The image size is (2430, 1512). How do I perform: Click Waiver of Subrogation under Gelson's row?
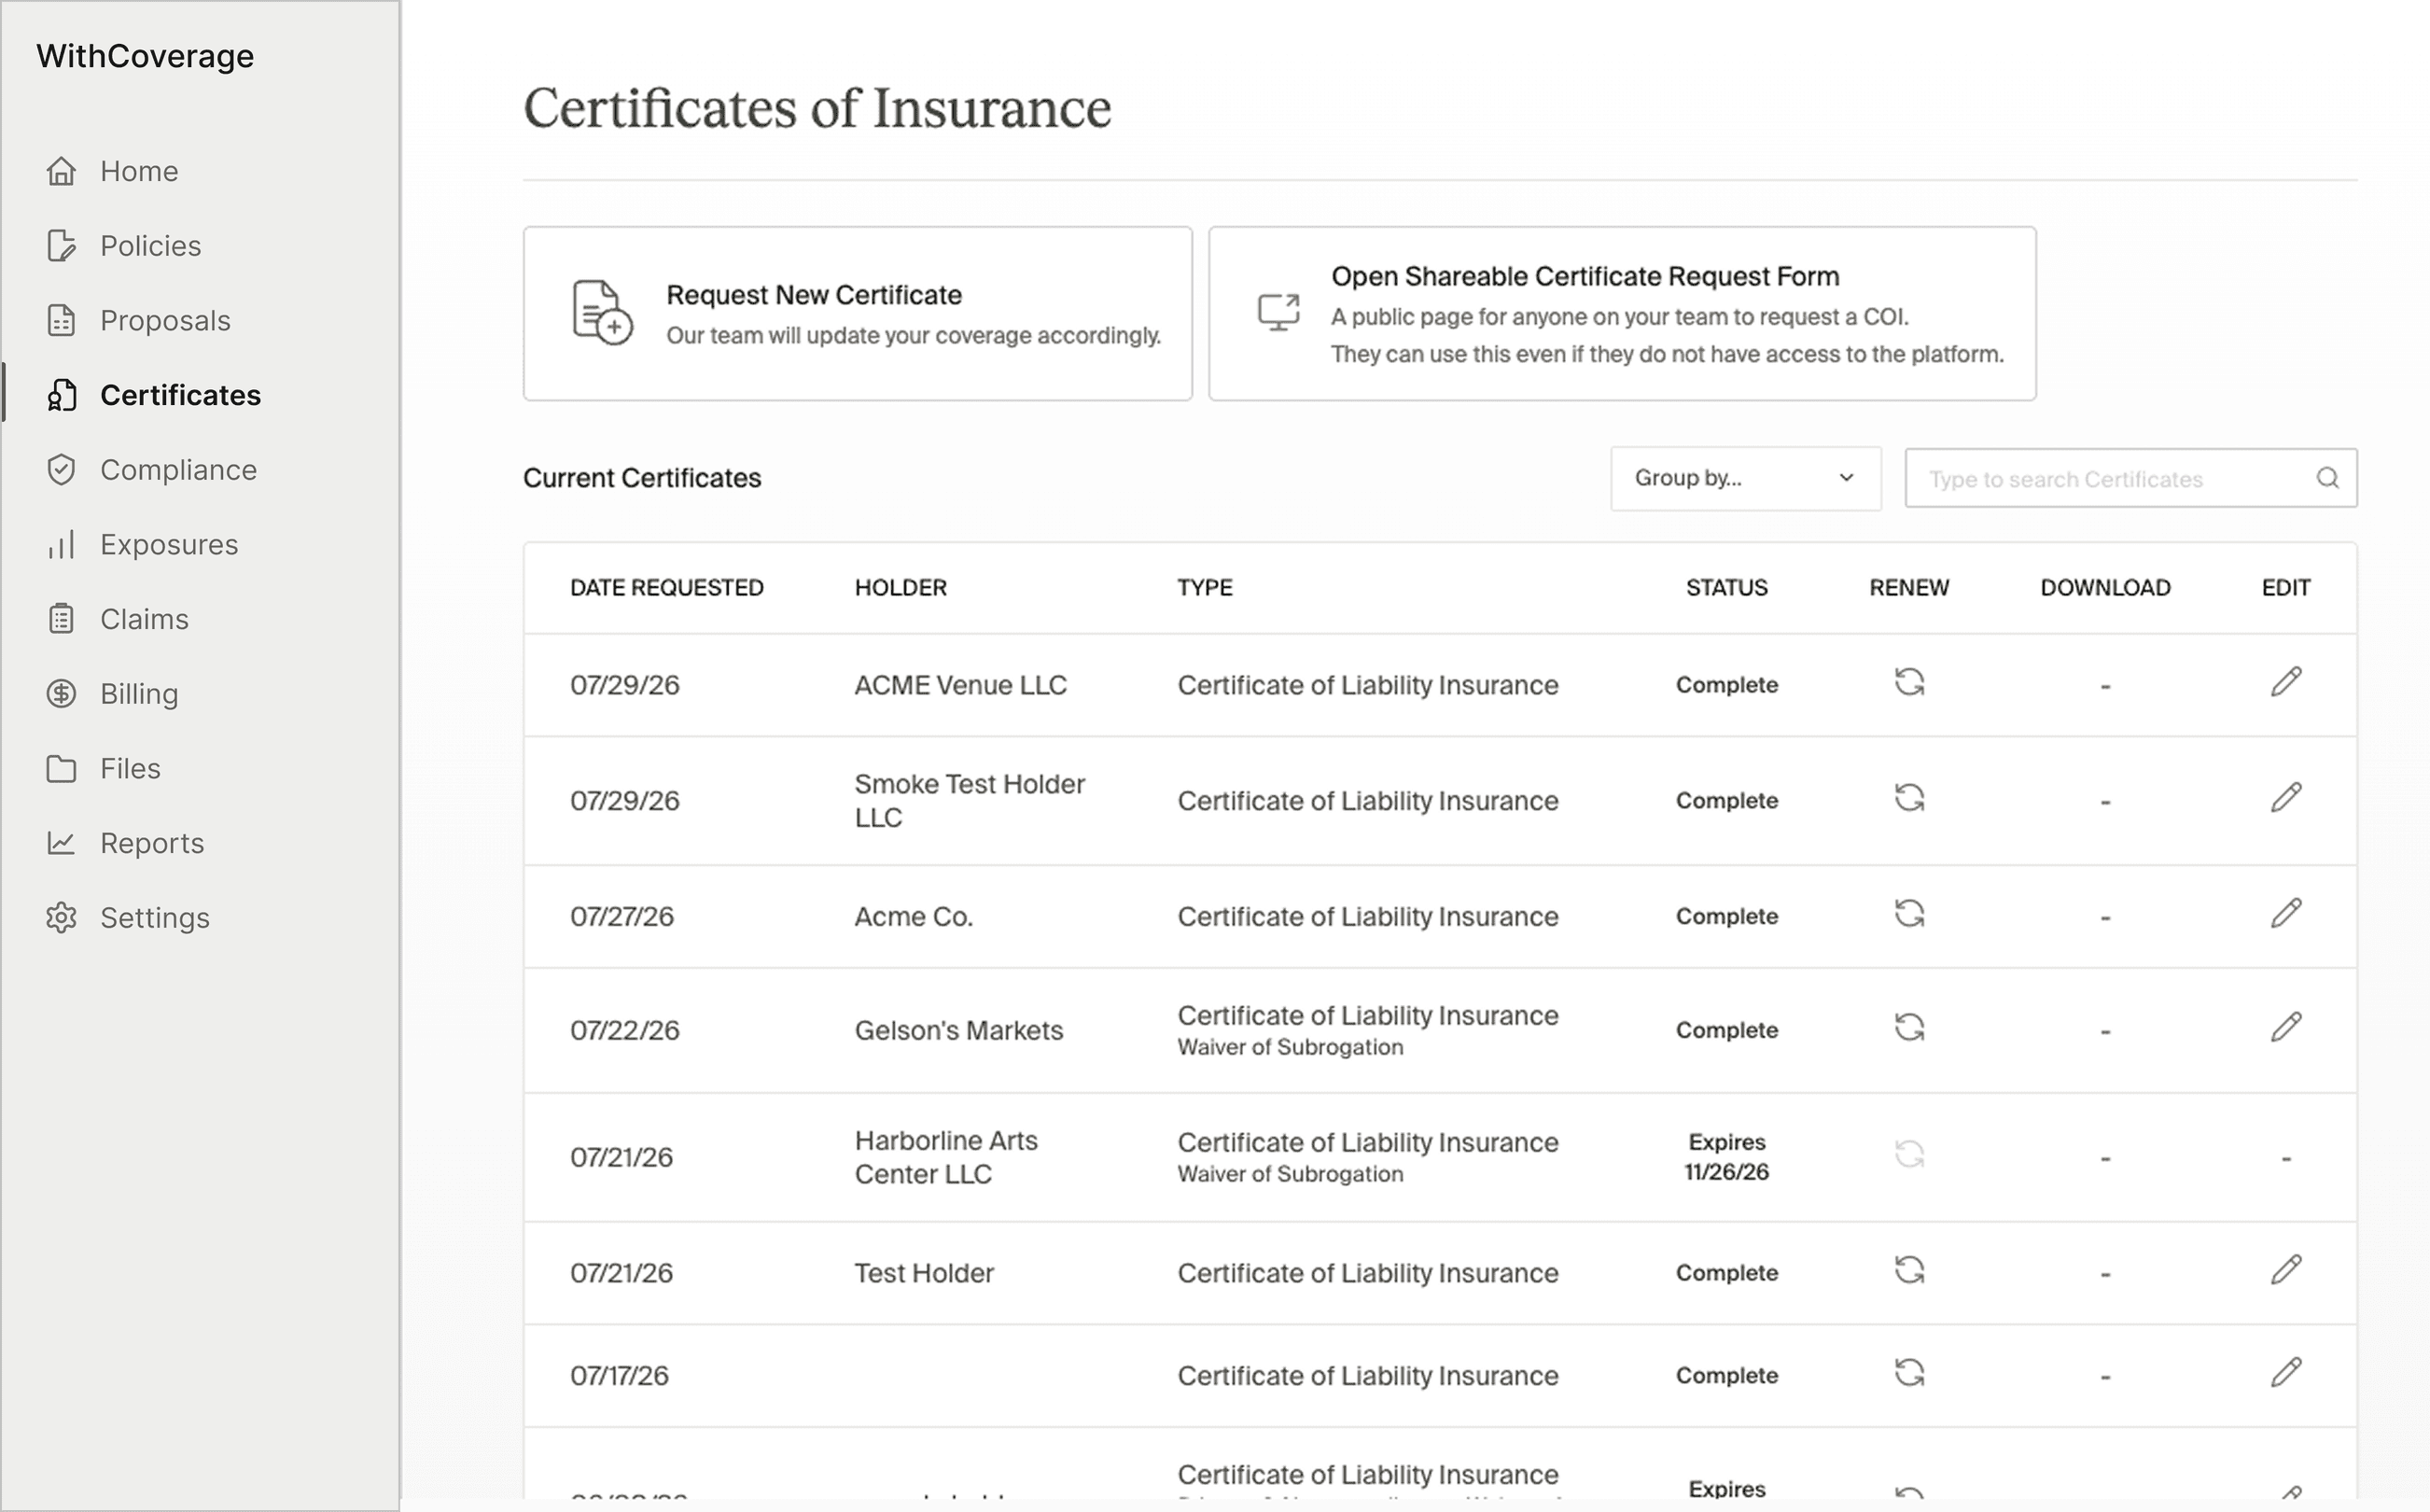coord(1290,1047)
